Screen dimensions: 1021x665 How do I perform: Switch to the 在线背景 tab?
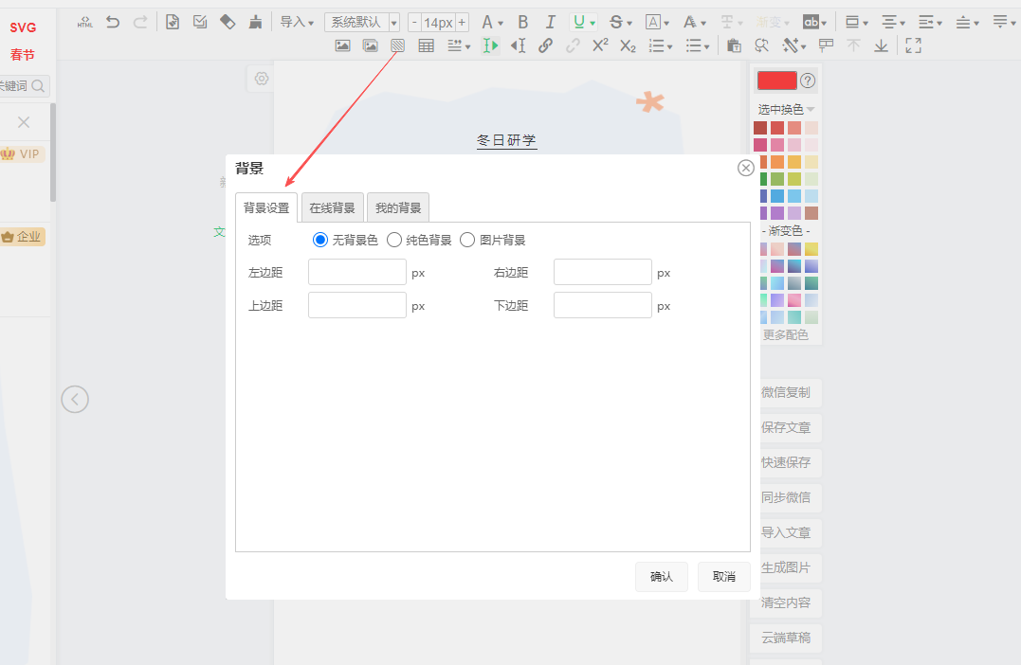click(332, 208)
